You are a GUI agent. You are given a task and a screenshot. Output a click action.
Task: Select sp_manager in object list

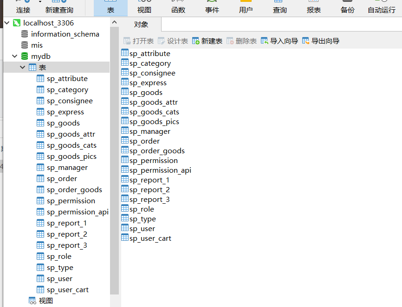150,131
